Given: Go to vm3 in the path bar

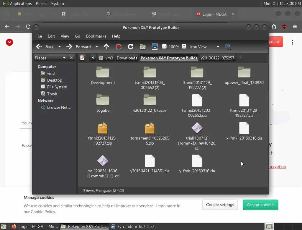Looking at the screenshot, I should coord(106,58).
